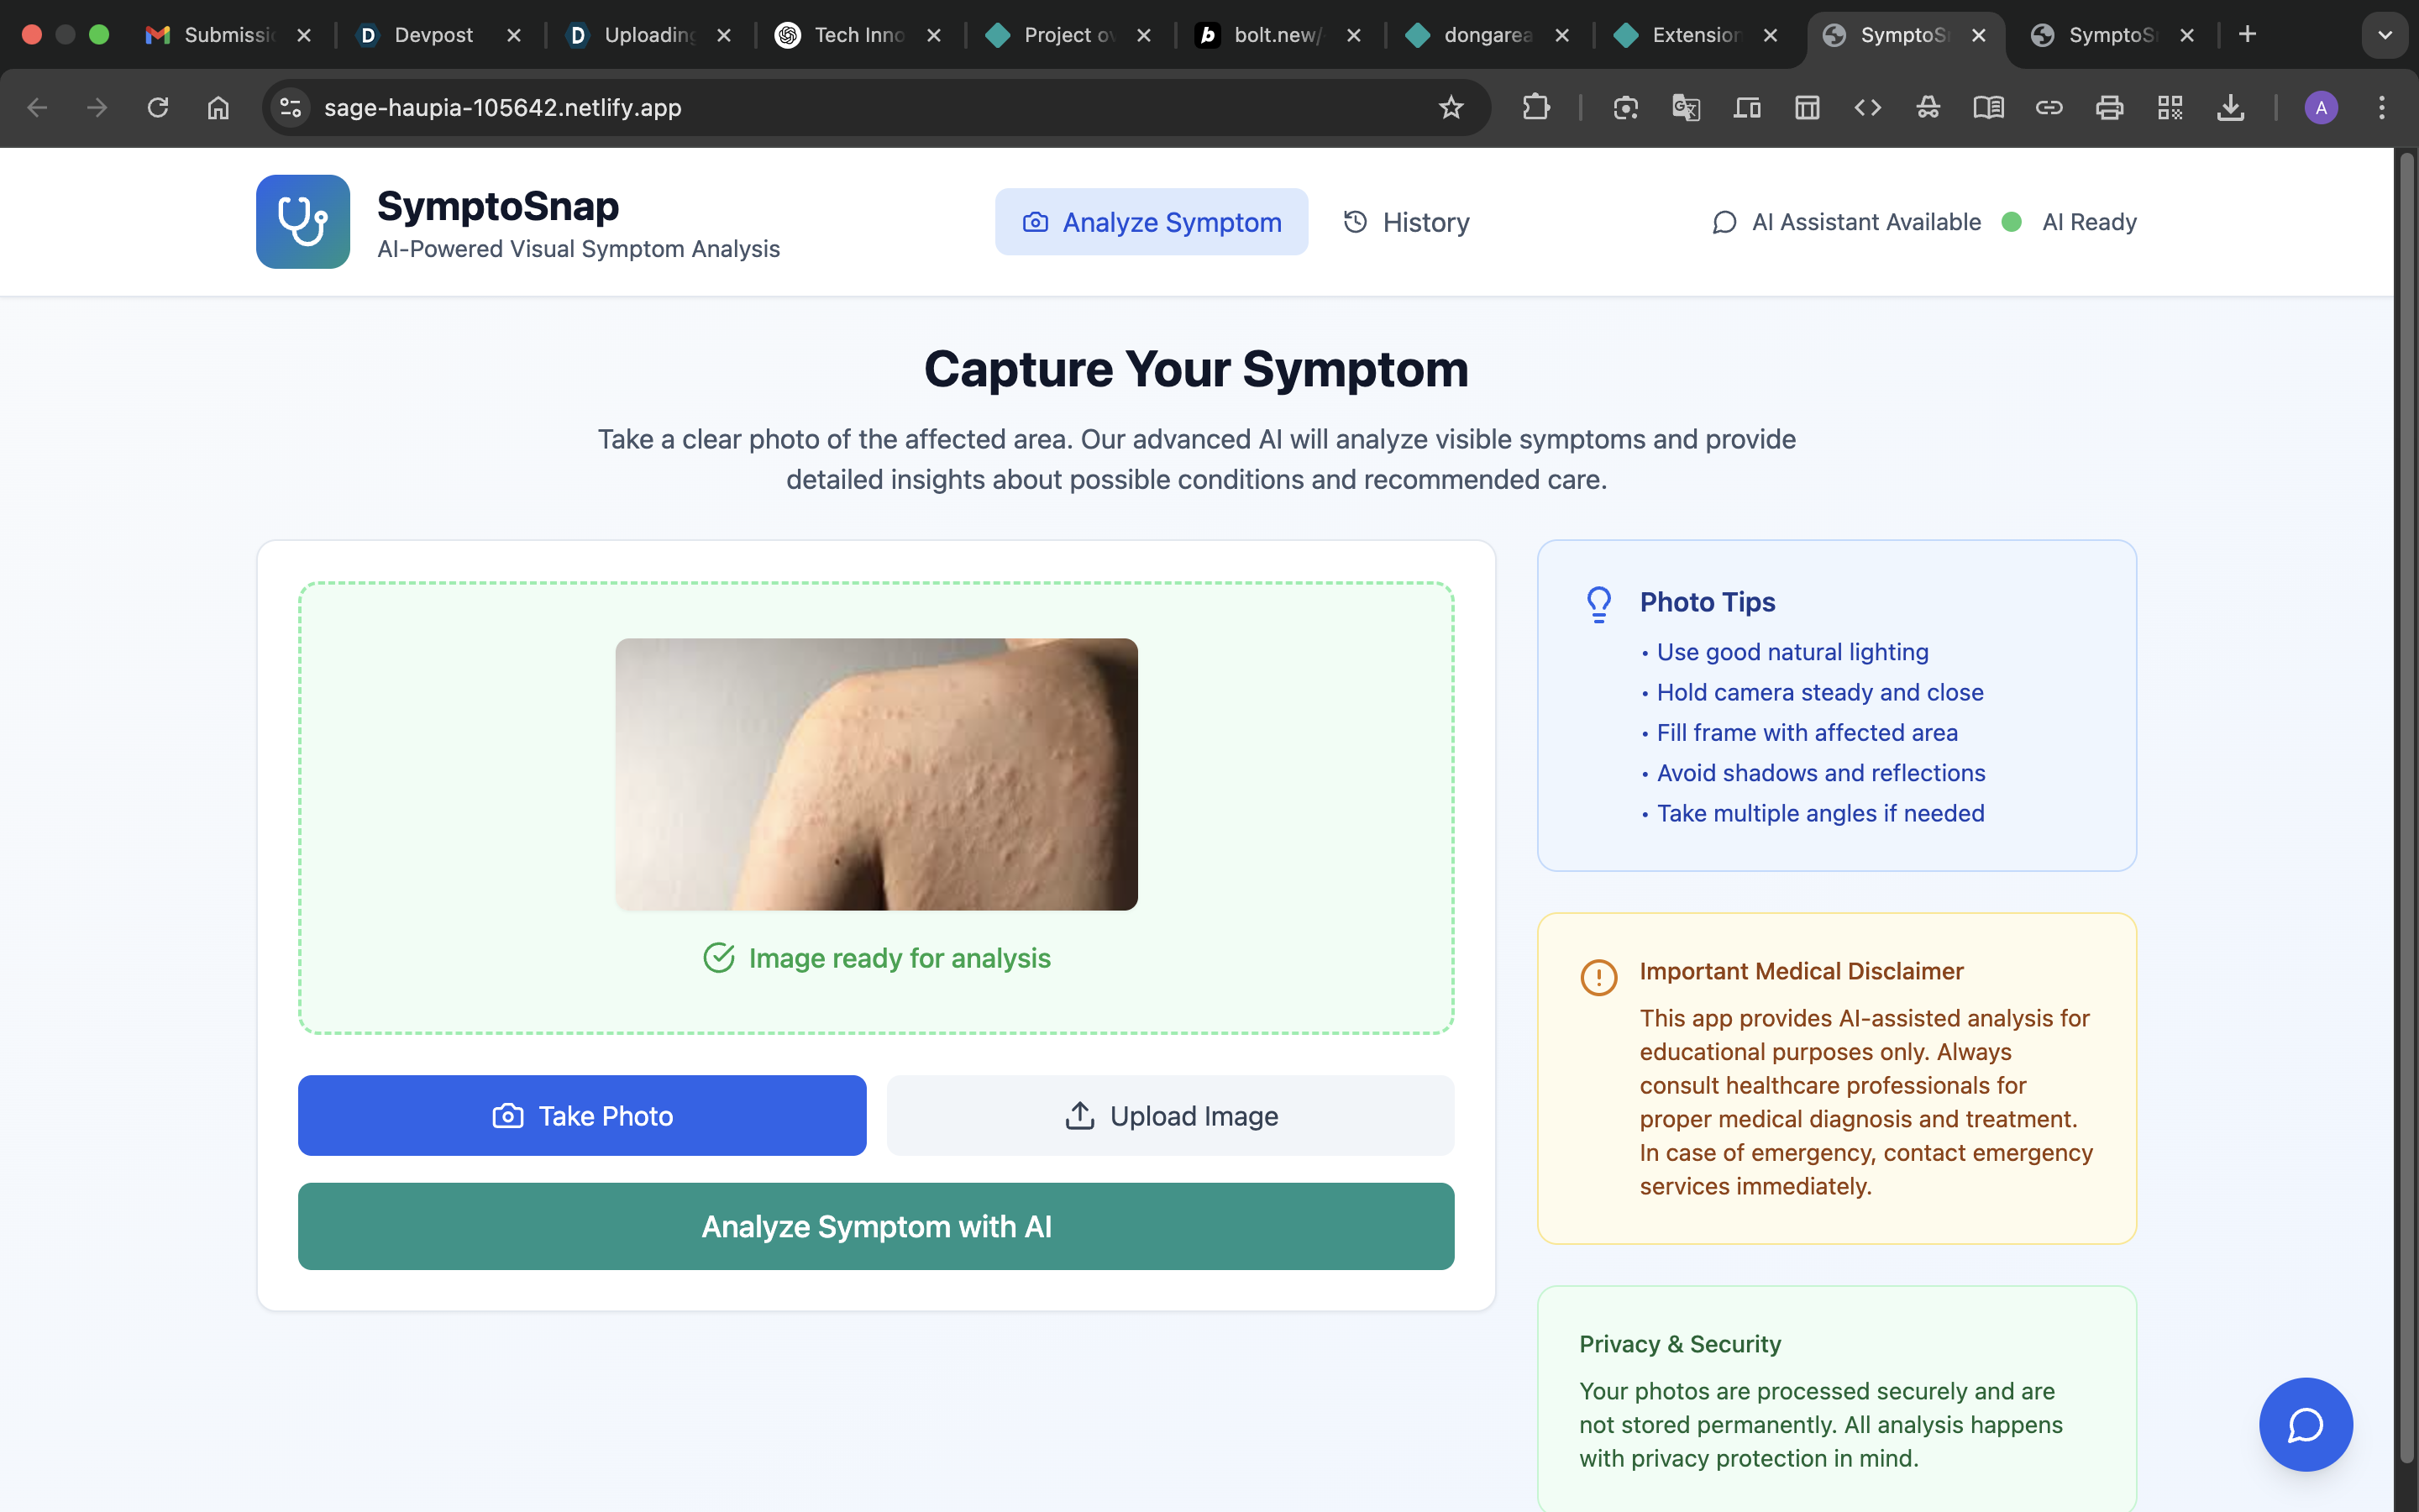The image size is (2419, 1512).
Task: Open downloads icon in toolbar
Action: coord(2230,107)
